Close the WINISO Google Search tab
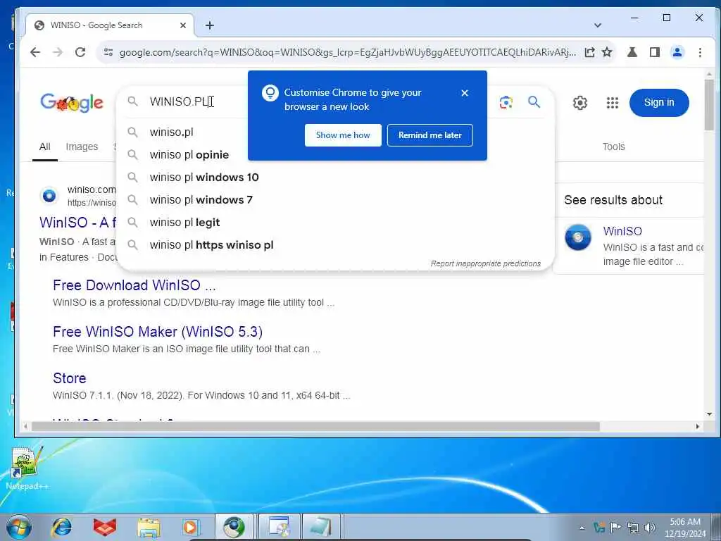 [x=183, y=25]
